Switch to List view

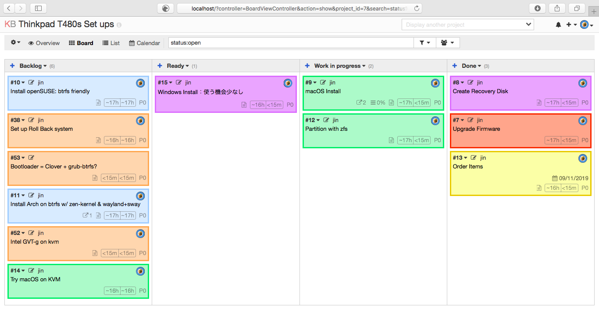[111, 43]
